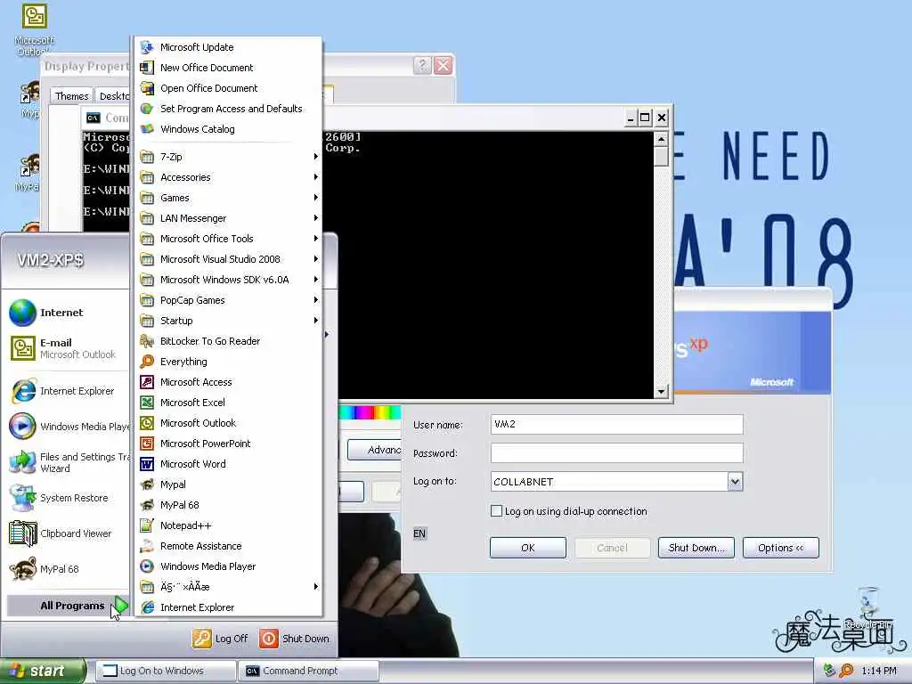The height and width of the screenshot is (684, 912).
Task: Expand Microsoft Visual Studio 2008 submenu
Action: [229, 259]
